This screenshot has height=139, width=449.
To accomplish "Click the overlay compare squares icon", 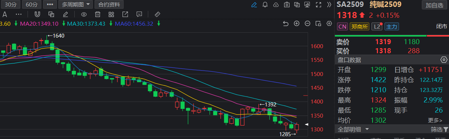I will 297,5.
